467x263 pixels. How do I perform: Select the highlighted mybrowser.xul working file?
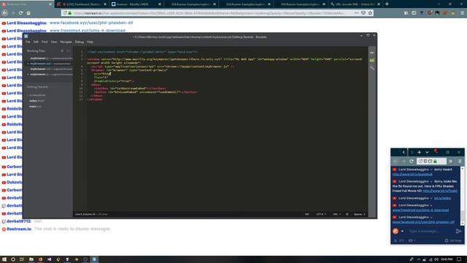(x=50, y=64)
